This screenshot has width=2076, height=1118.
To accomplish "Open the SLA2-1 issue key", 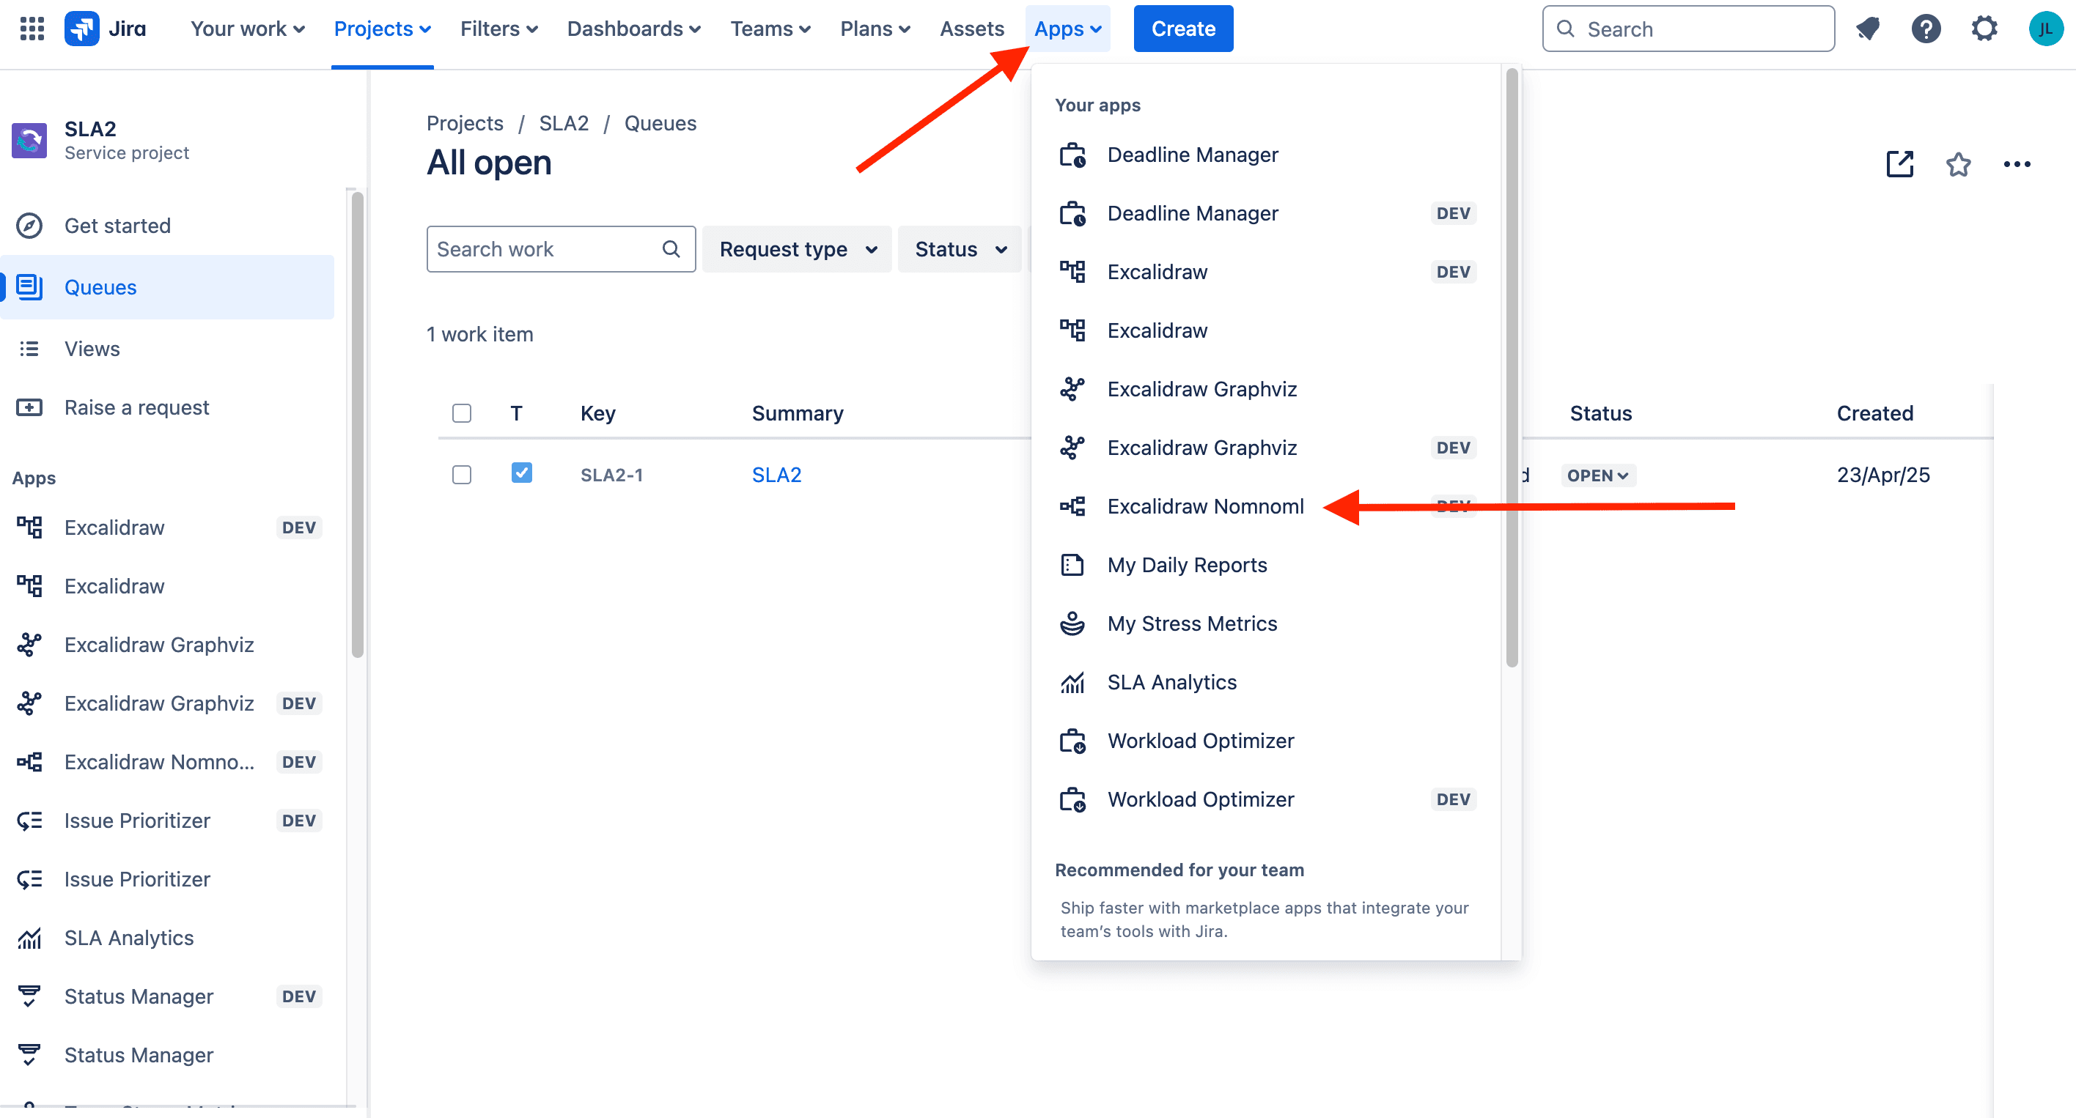I will [611, 475].
